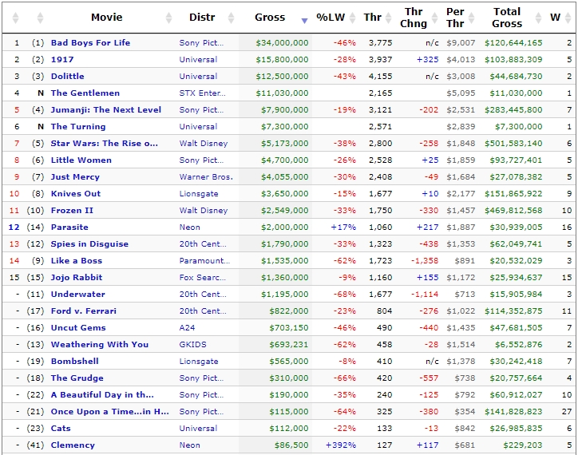Open the Just Mercy movie link
This screenshot has height=455, width=578.
[x=75, y=177]
